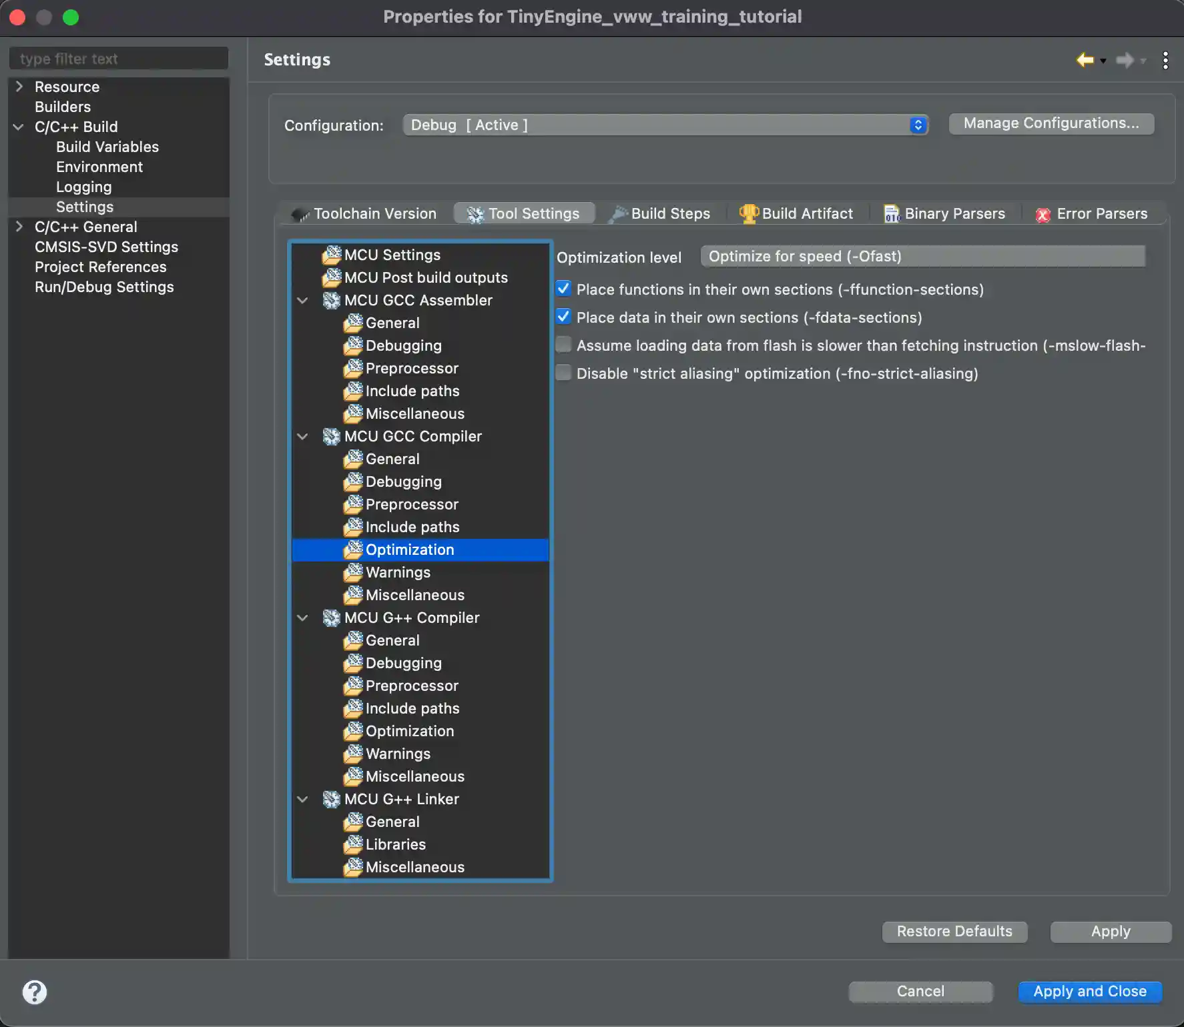1184x1027 pixels.
Task: Click the back navigation arrow icon
Action: (1085, 60)
